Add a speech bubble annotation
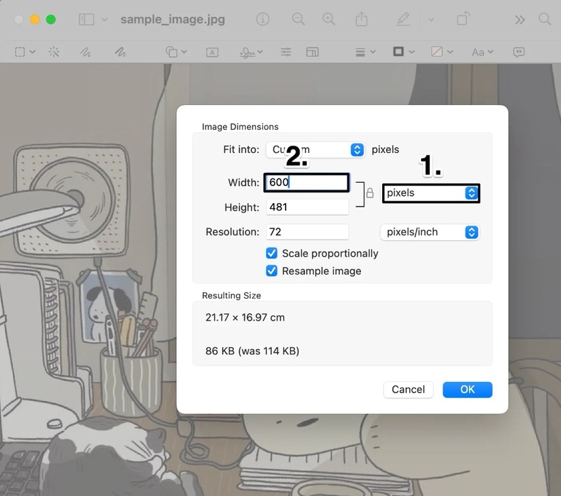561x496 pixels. pos(519,52)
